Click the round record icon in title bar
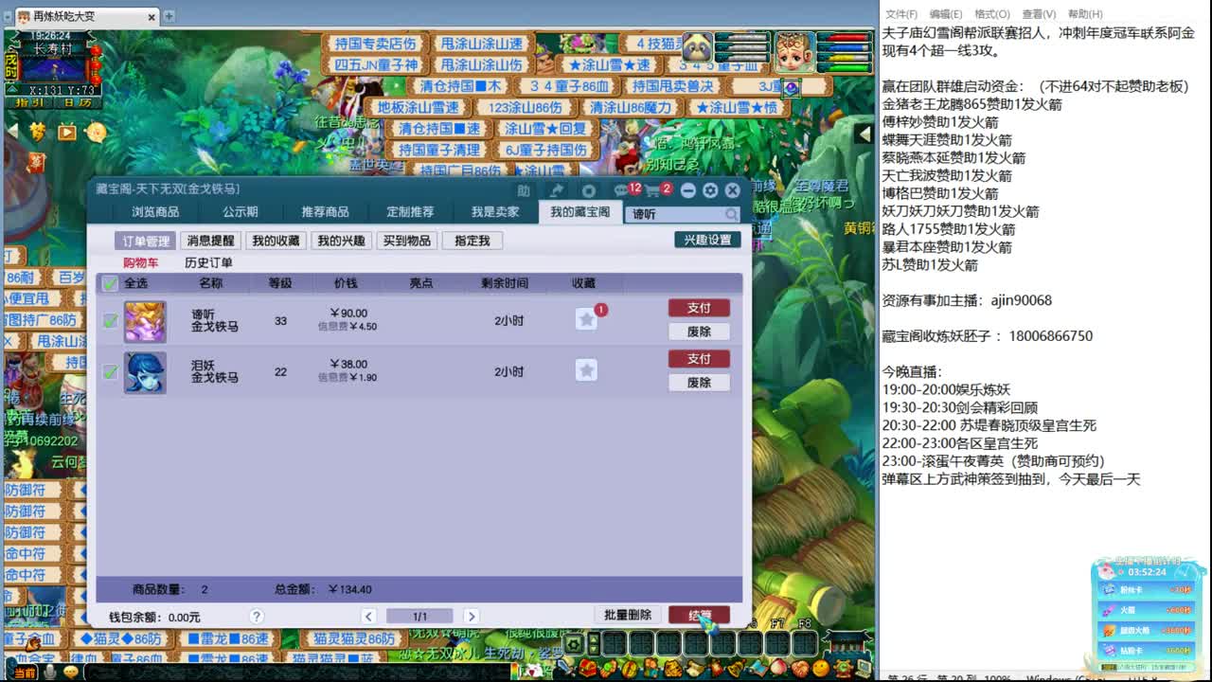 pos(589,190)
